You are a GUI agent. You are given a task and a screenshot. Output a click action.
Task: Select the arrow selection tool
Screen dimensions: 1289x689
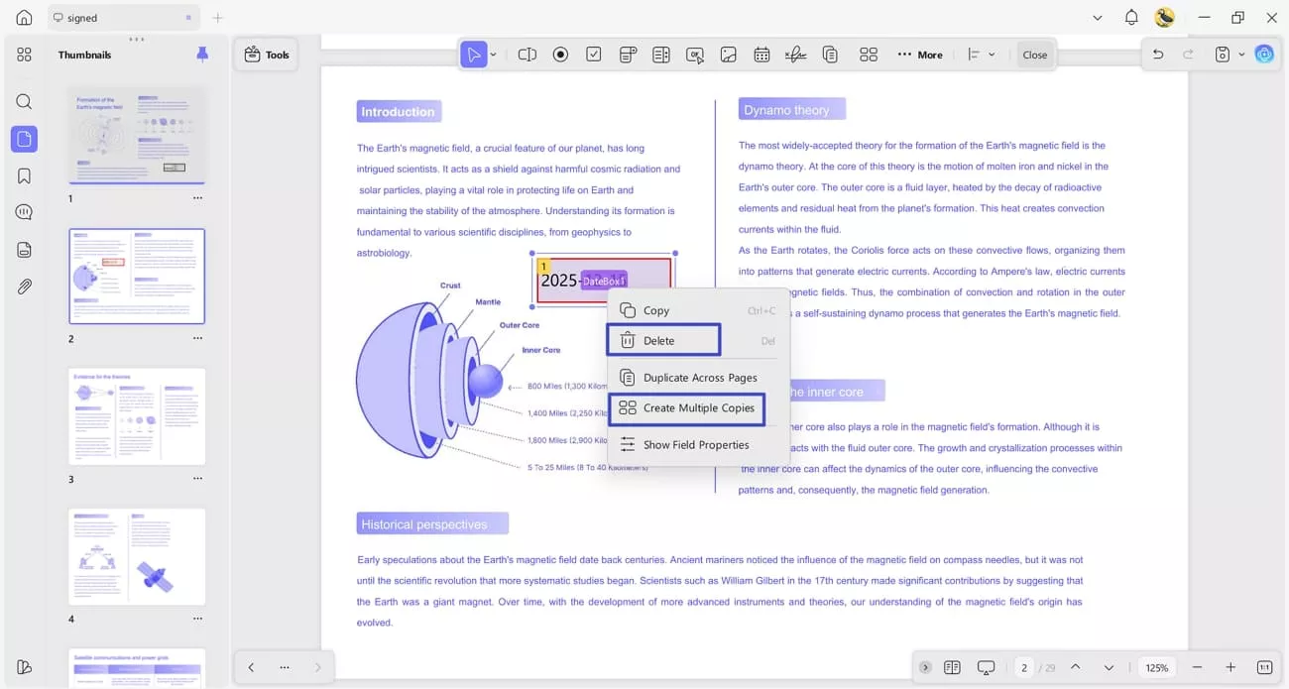coord(475,55)
